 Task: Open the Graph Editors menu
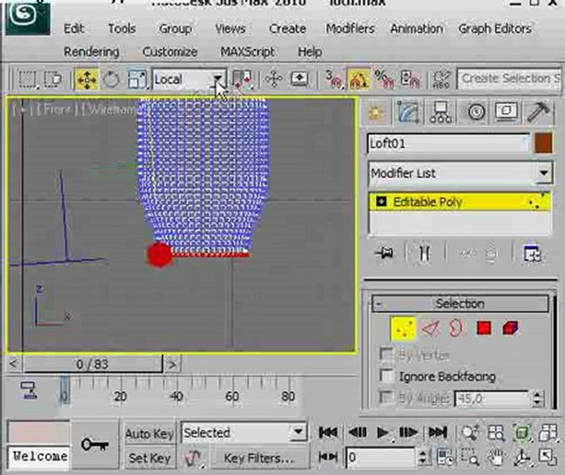coord(495,28)
